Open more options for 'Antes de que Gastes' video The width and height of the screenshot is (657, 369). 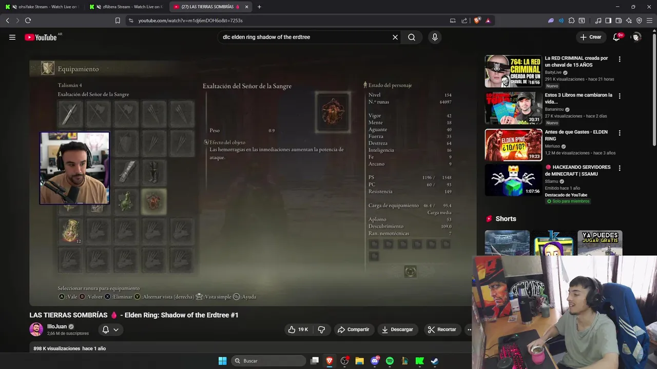coord(620,133)
